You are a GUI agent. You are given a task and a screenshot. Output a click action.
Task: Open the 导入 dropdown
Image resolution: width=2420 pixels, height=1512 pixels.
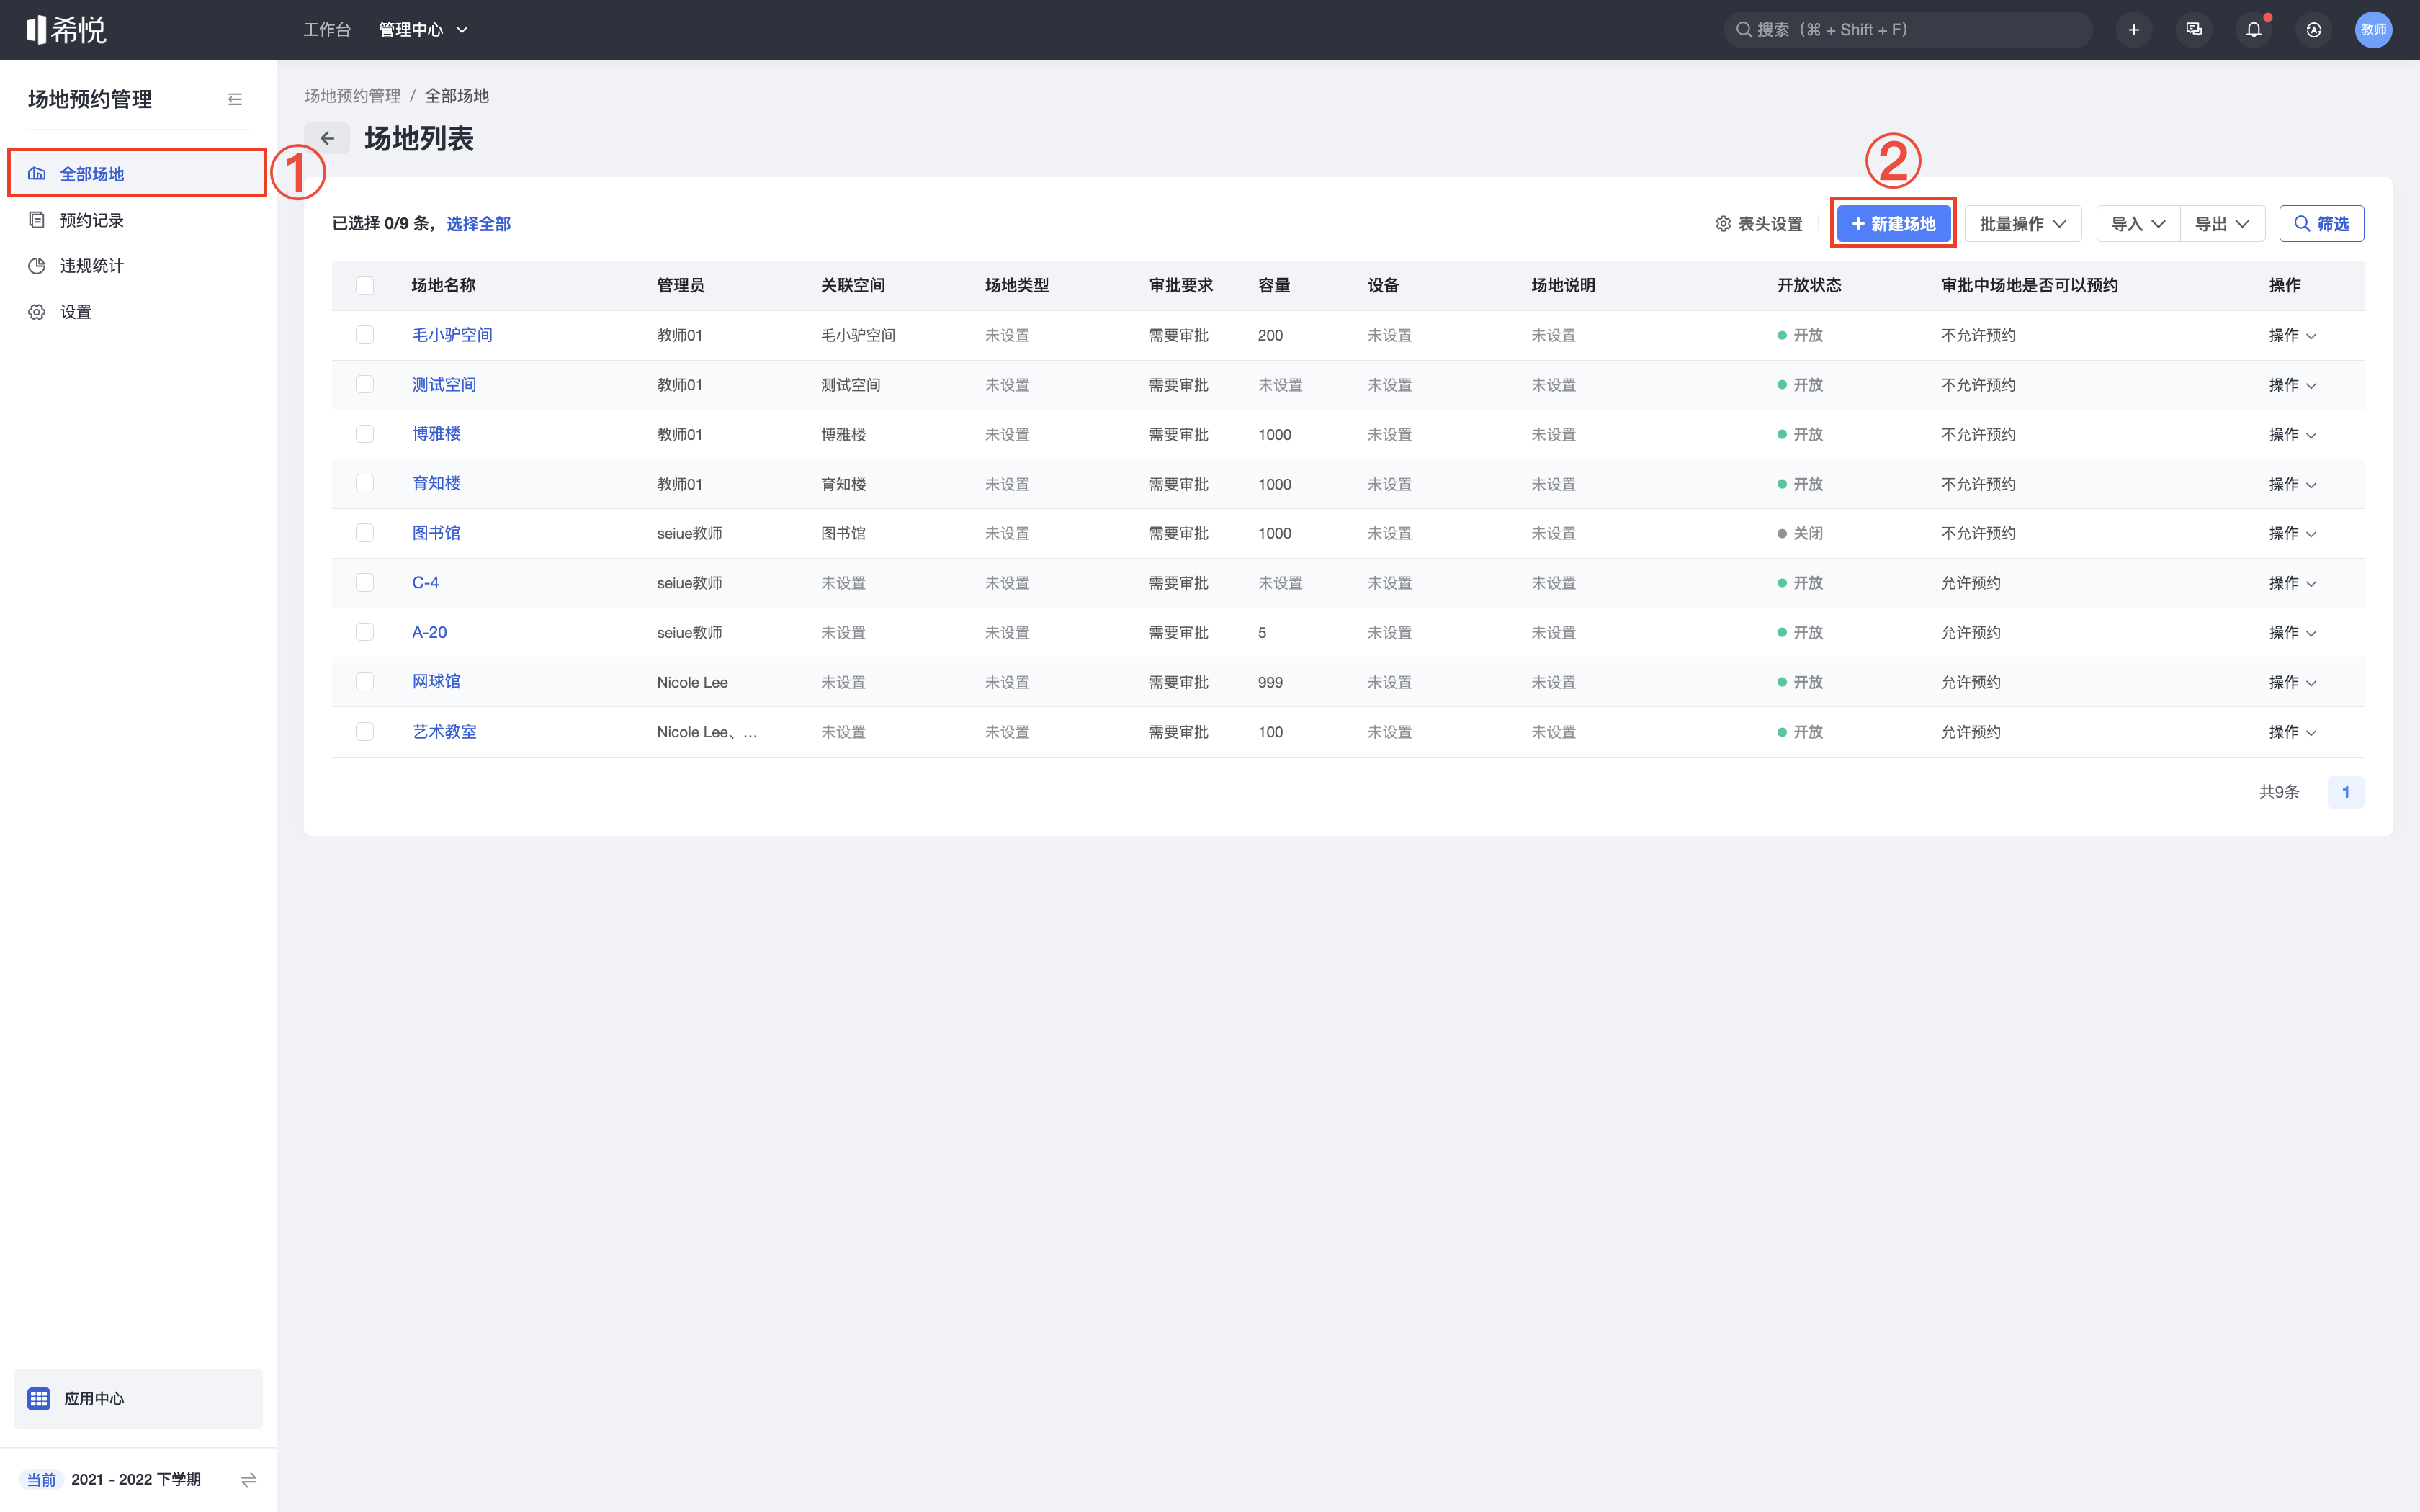2138,224
